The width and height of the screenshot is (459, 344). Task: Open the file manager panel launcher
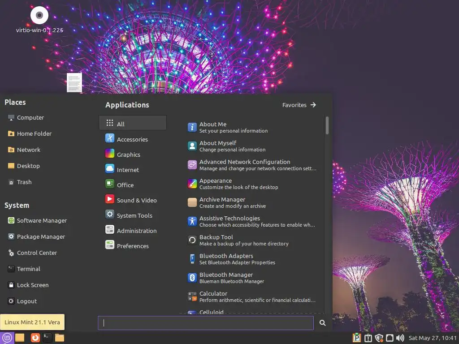coord(60,338)
